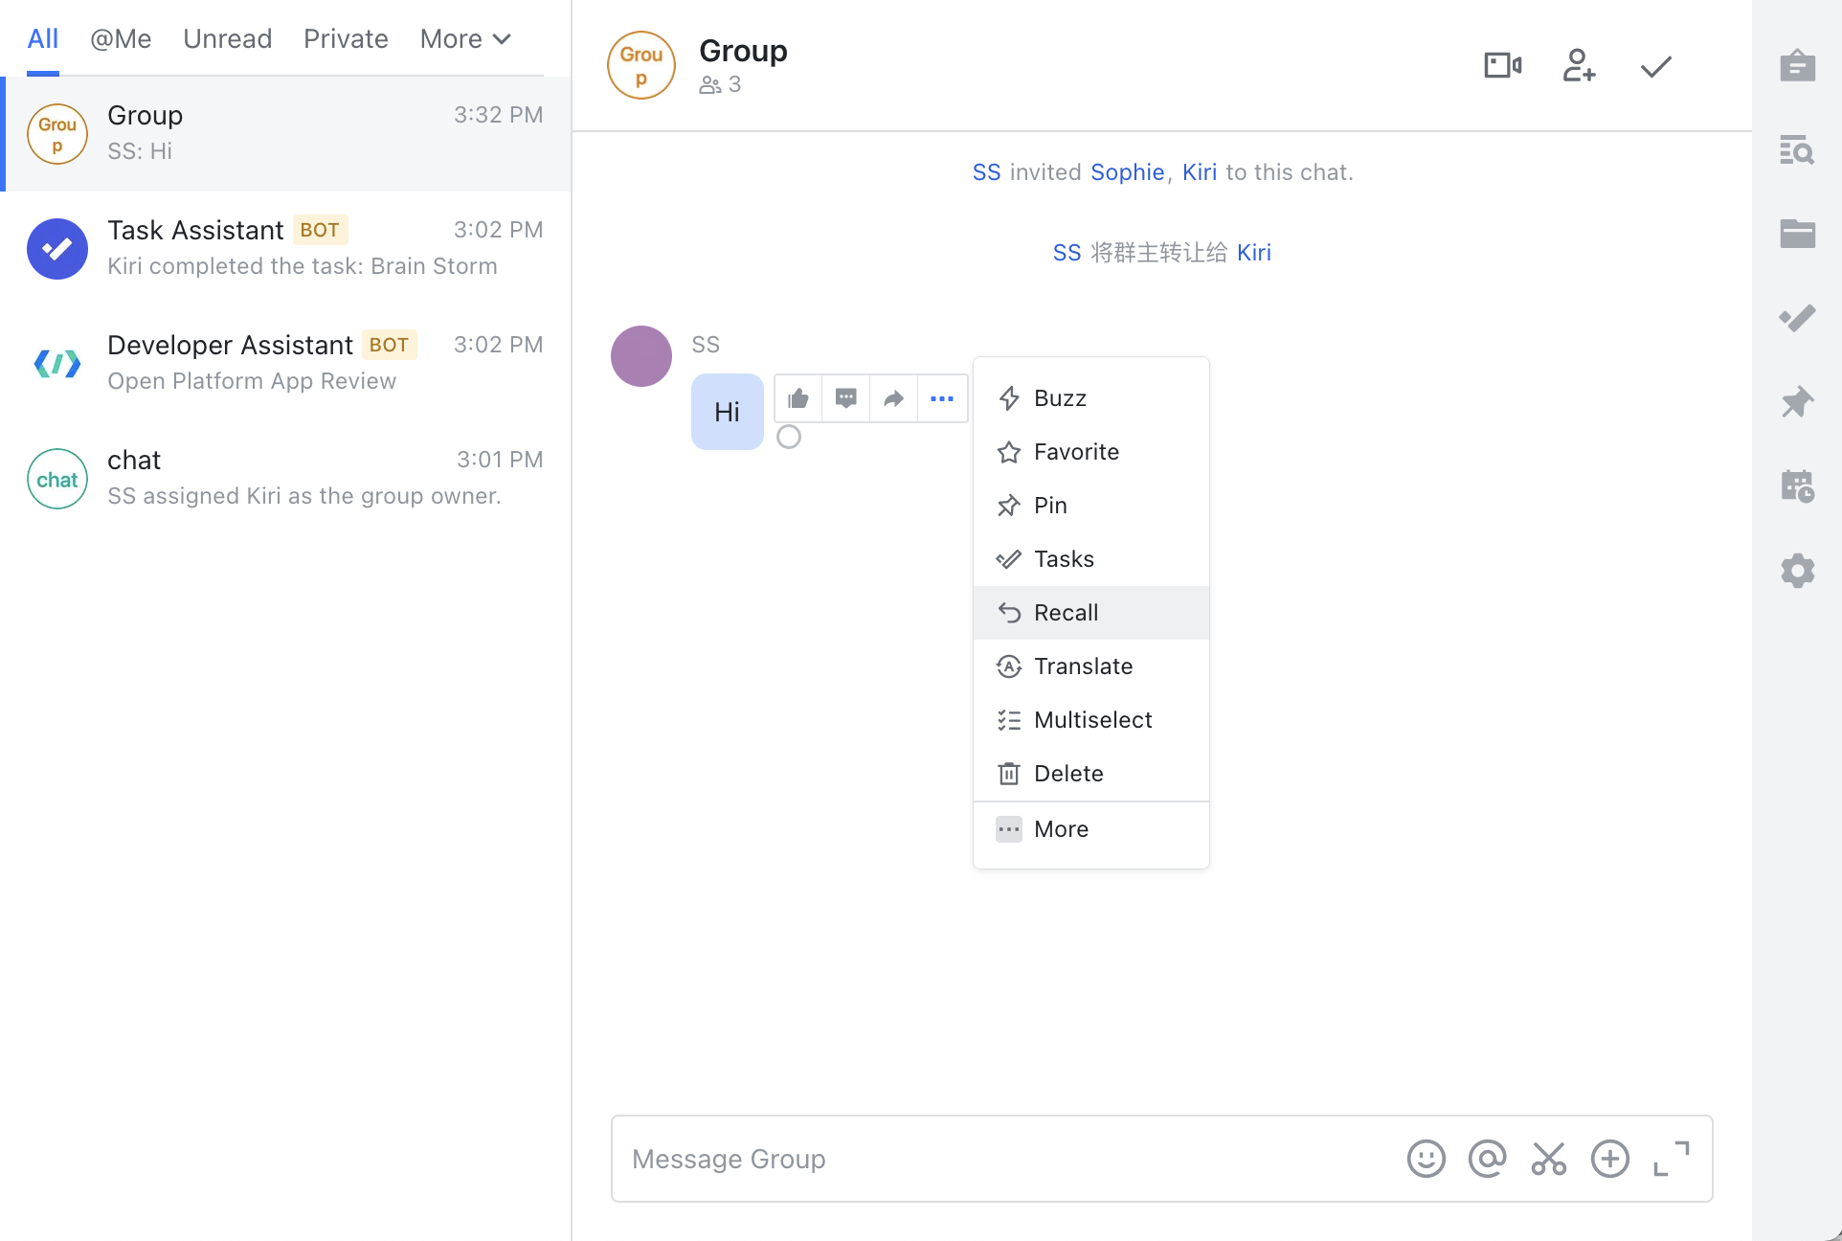Toggle the message read-status circle
Viewport: 1842px width, 1241px height.
pyautogui.click(x=789, y=437)
